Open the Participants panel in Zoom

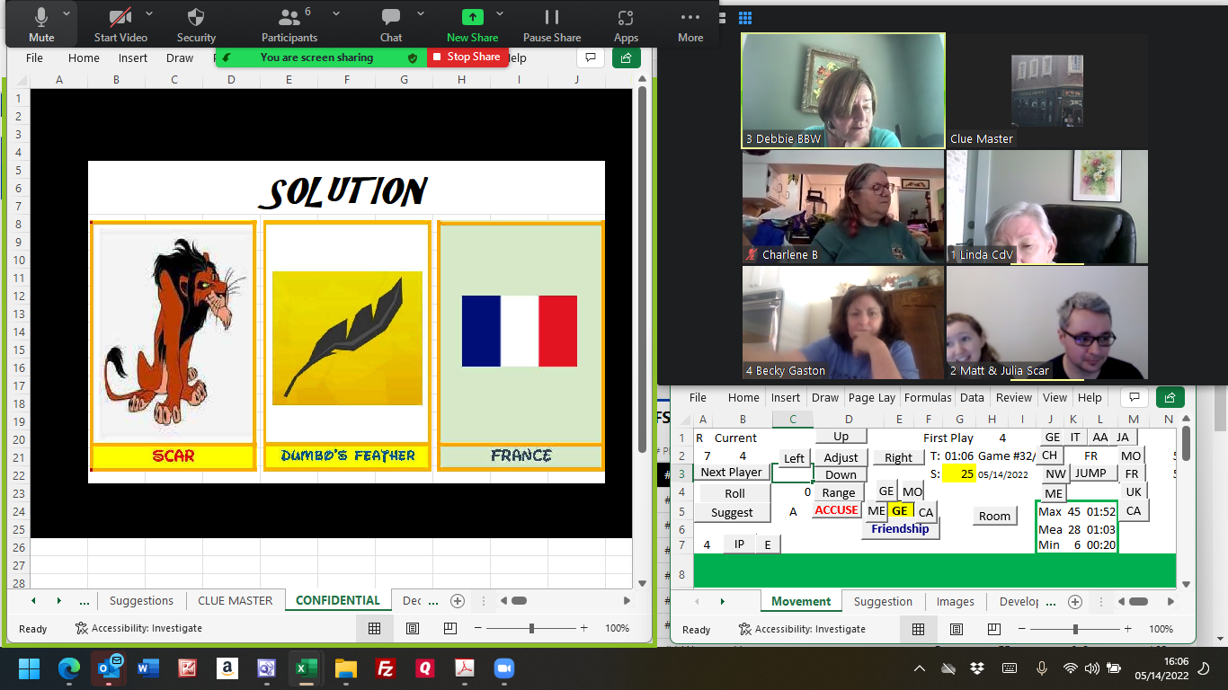point(289,25)
